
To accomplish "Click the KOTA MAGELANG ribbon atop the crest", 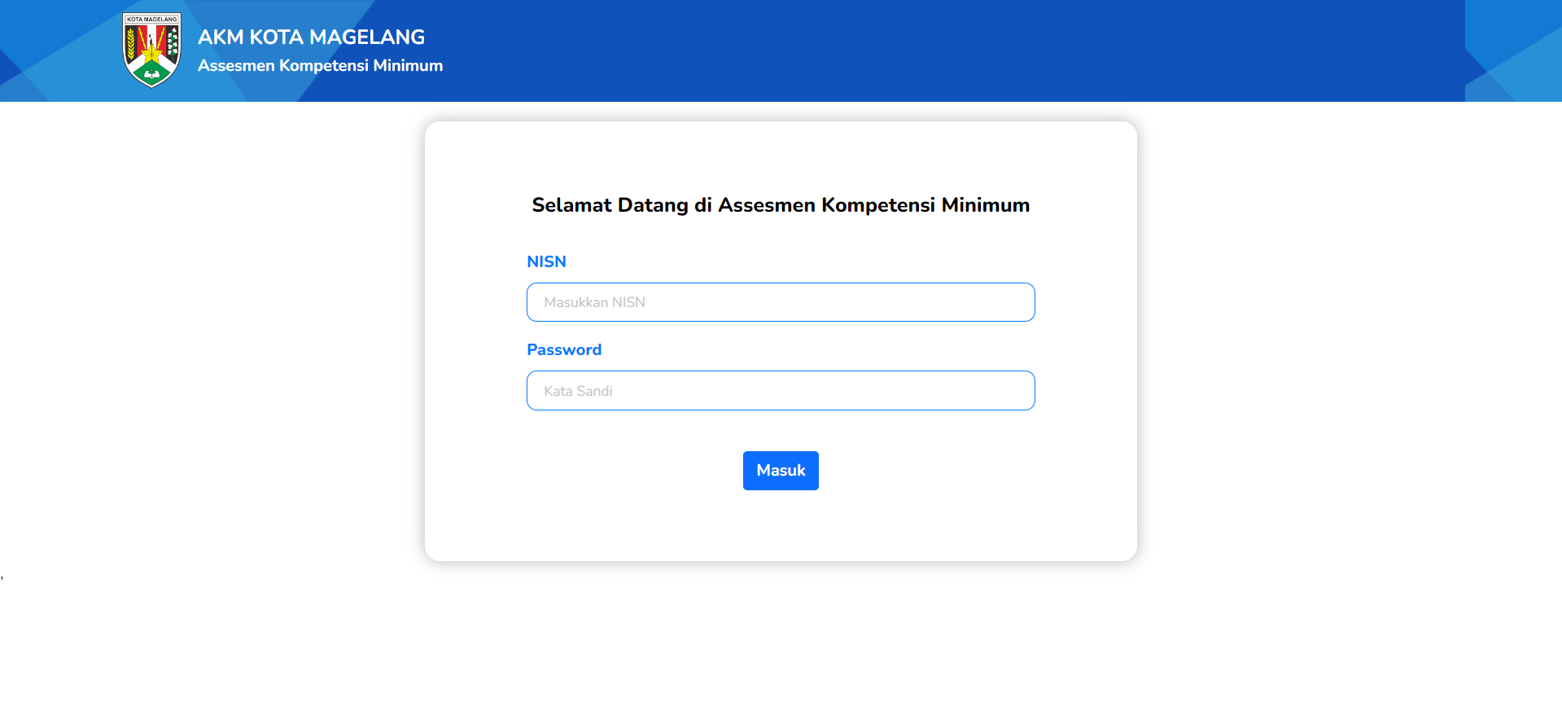I will (151, 19).
